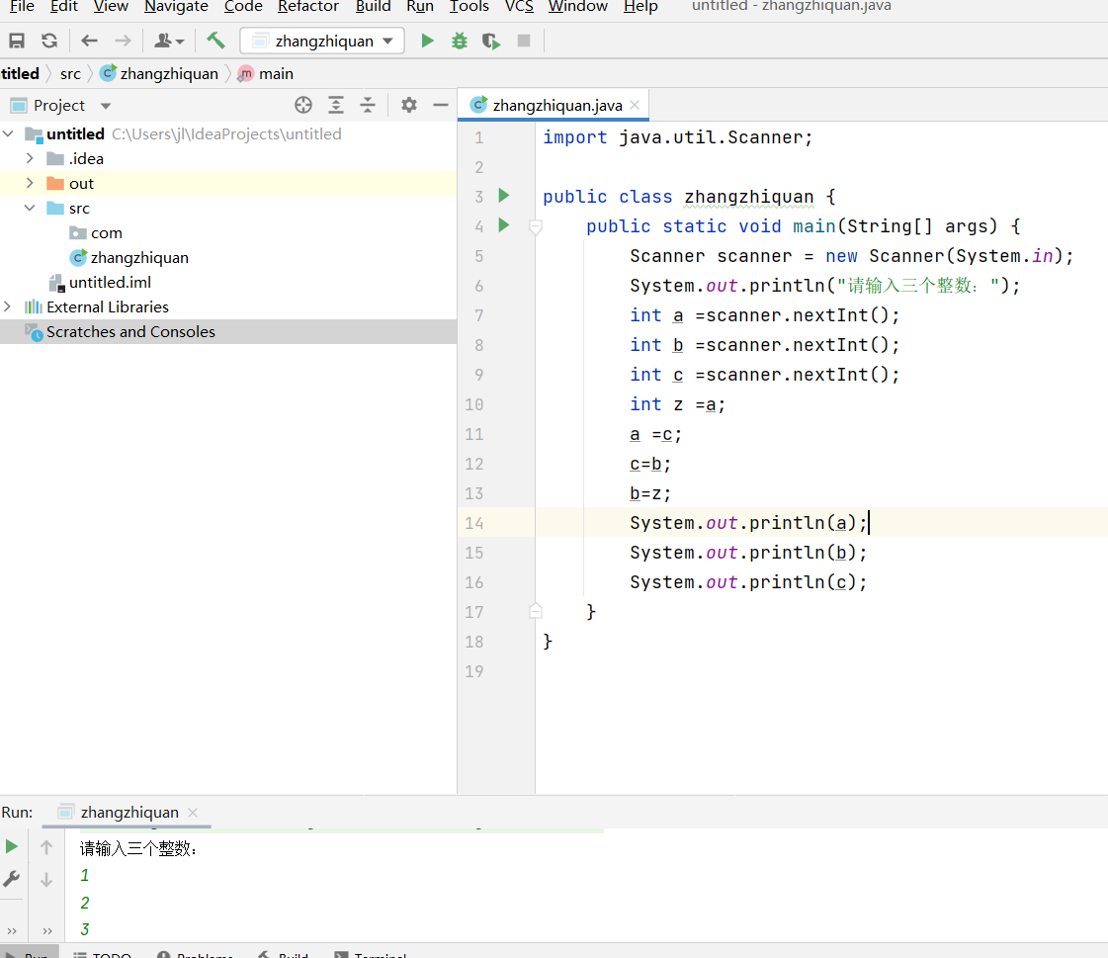Build project with the hammer icon
1108x958 pixels.
215,41
